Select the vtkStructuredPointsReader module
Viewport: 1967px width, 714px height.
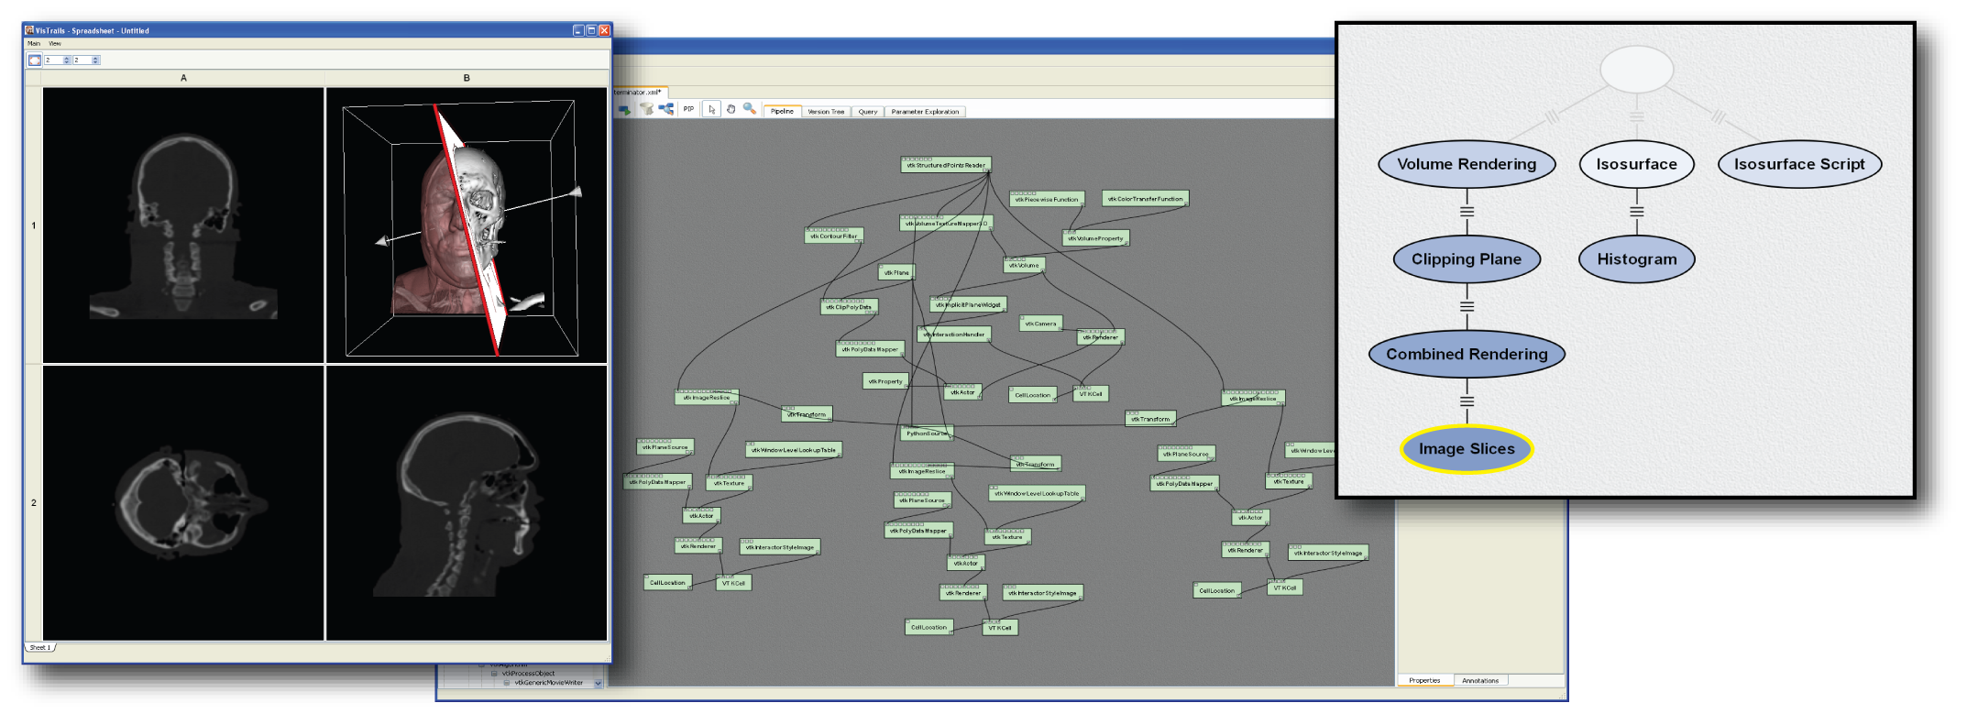pos(945,166)
